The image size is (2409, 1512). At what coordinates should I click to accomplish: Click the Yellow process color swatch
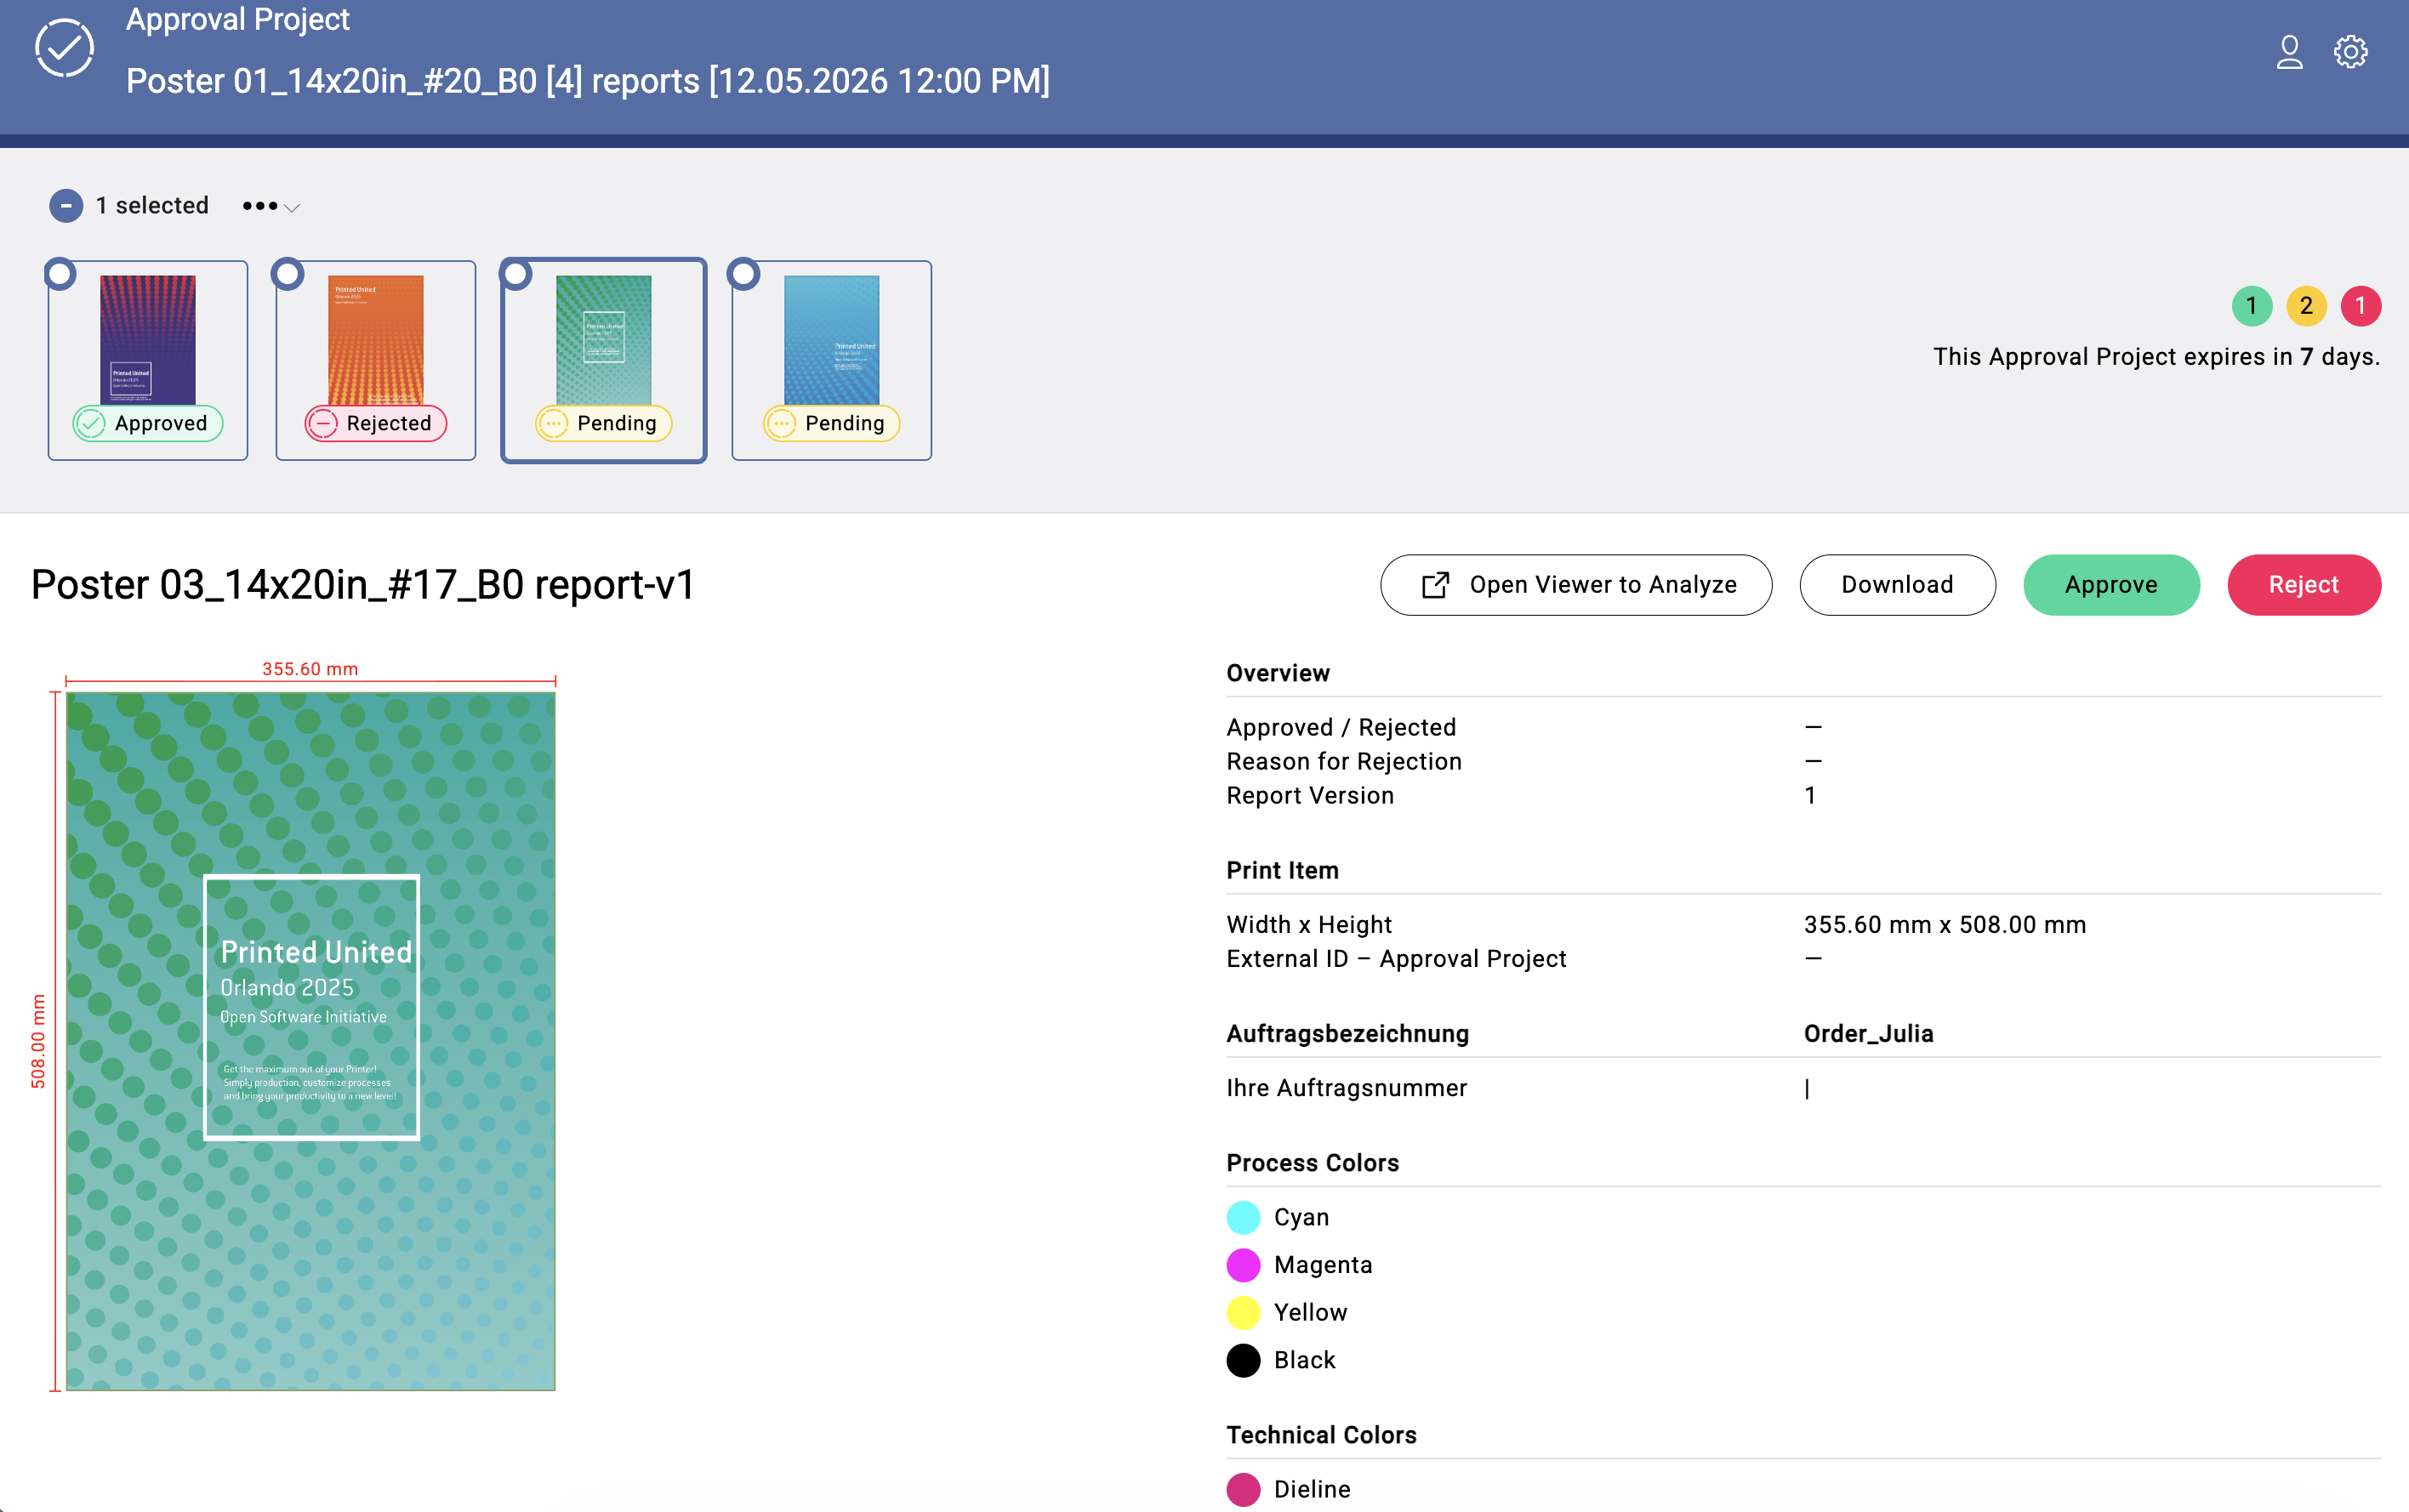click(1243, 1312)
